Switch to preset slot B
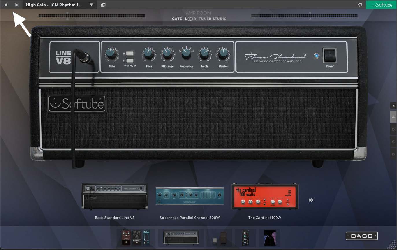This screenshot has width=397, height=250. point(393,129)
